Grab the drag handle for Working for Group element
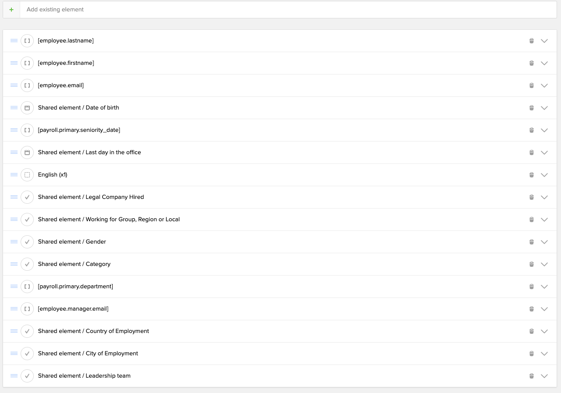This screenshot has width=561, height=393. [x=14, y=219]
